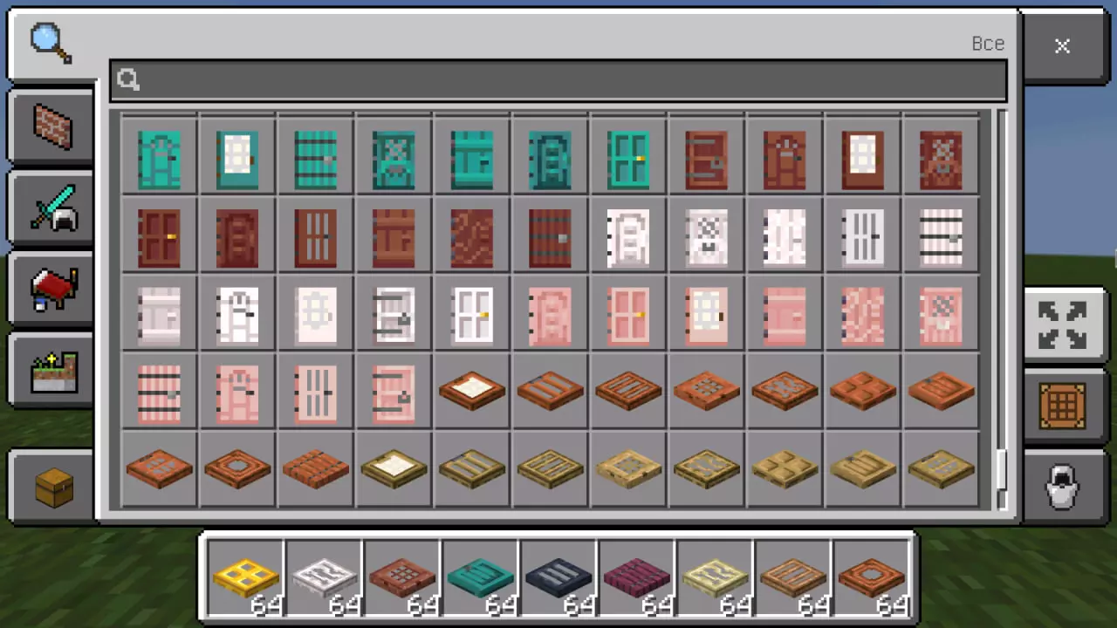Open the search tab with magnifying glass
The width and height of the screenshot is (1117, 628).
(51, 42)
